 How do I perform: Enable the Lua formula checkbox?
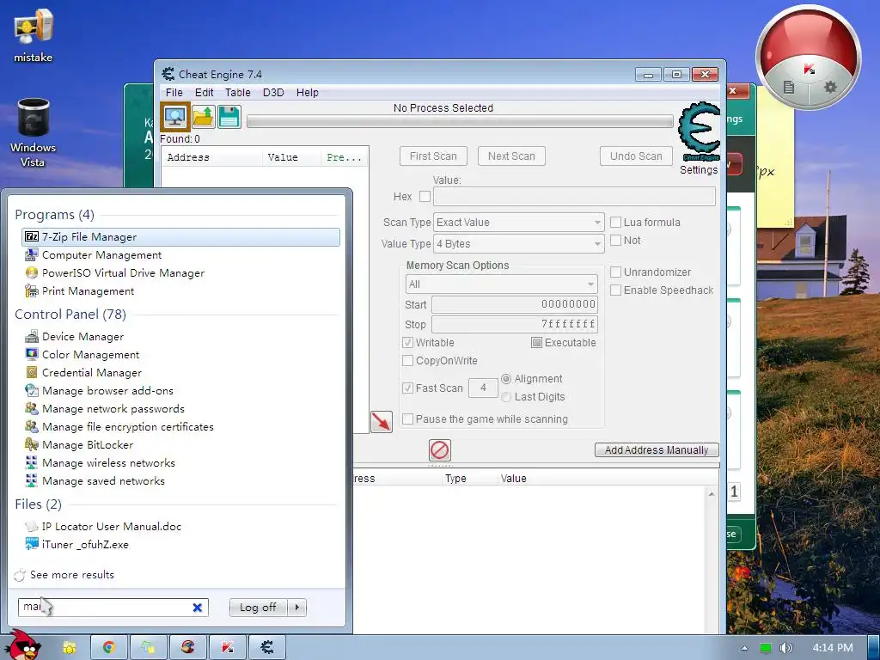point(615,223)
